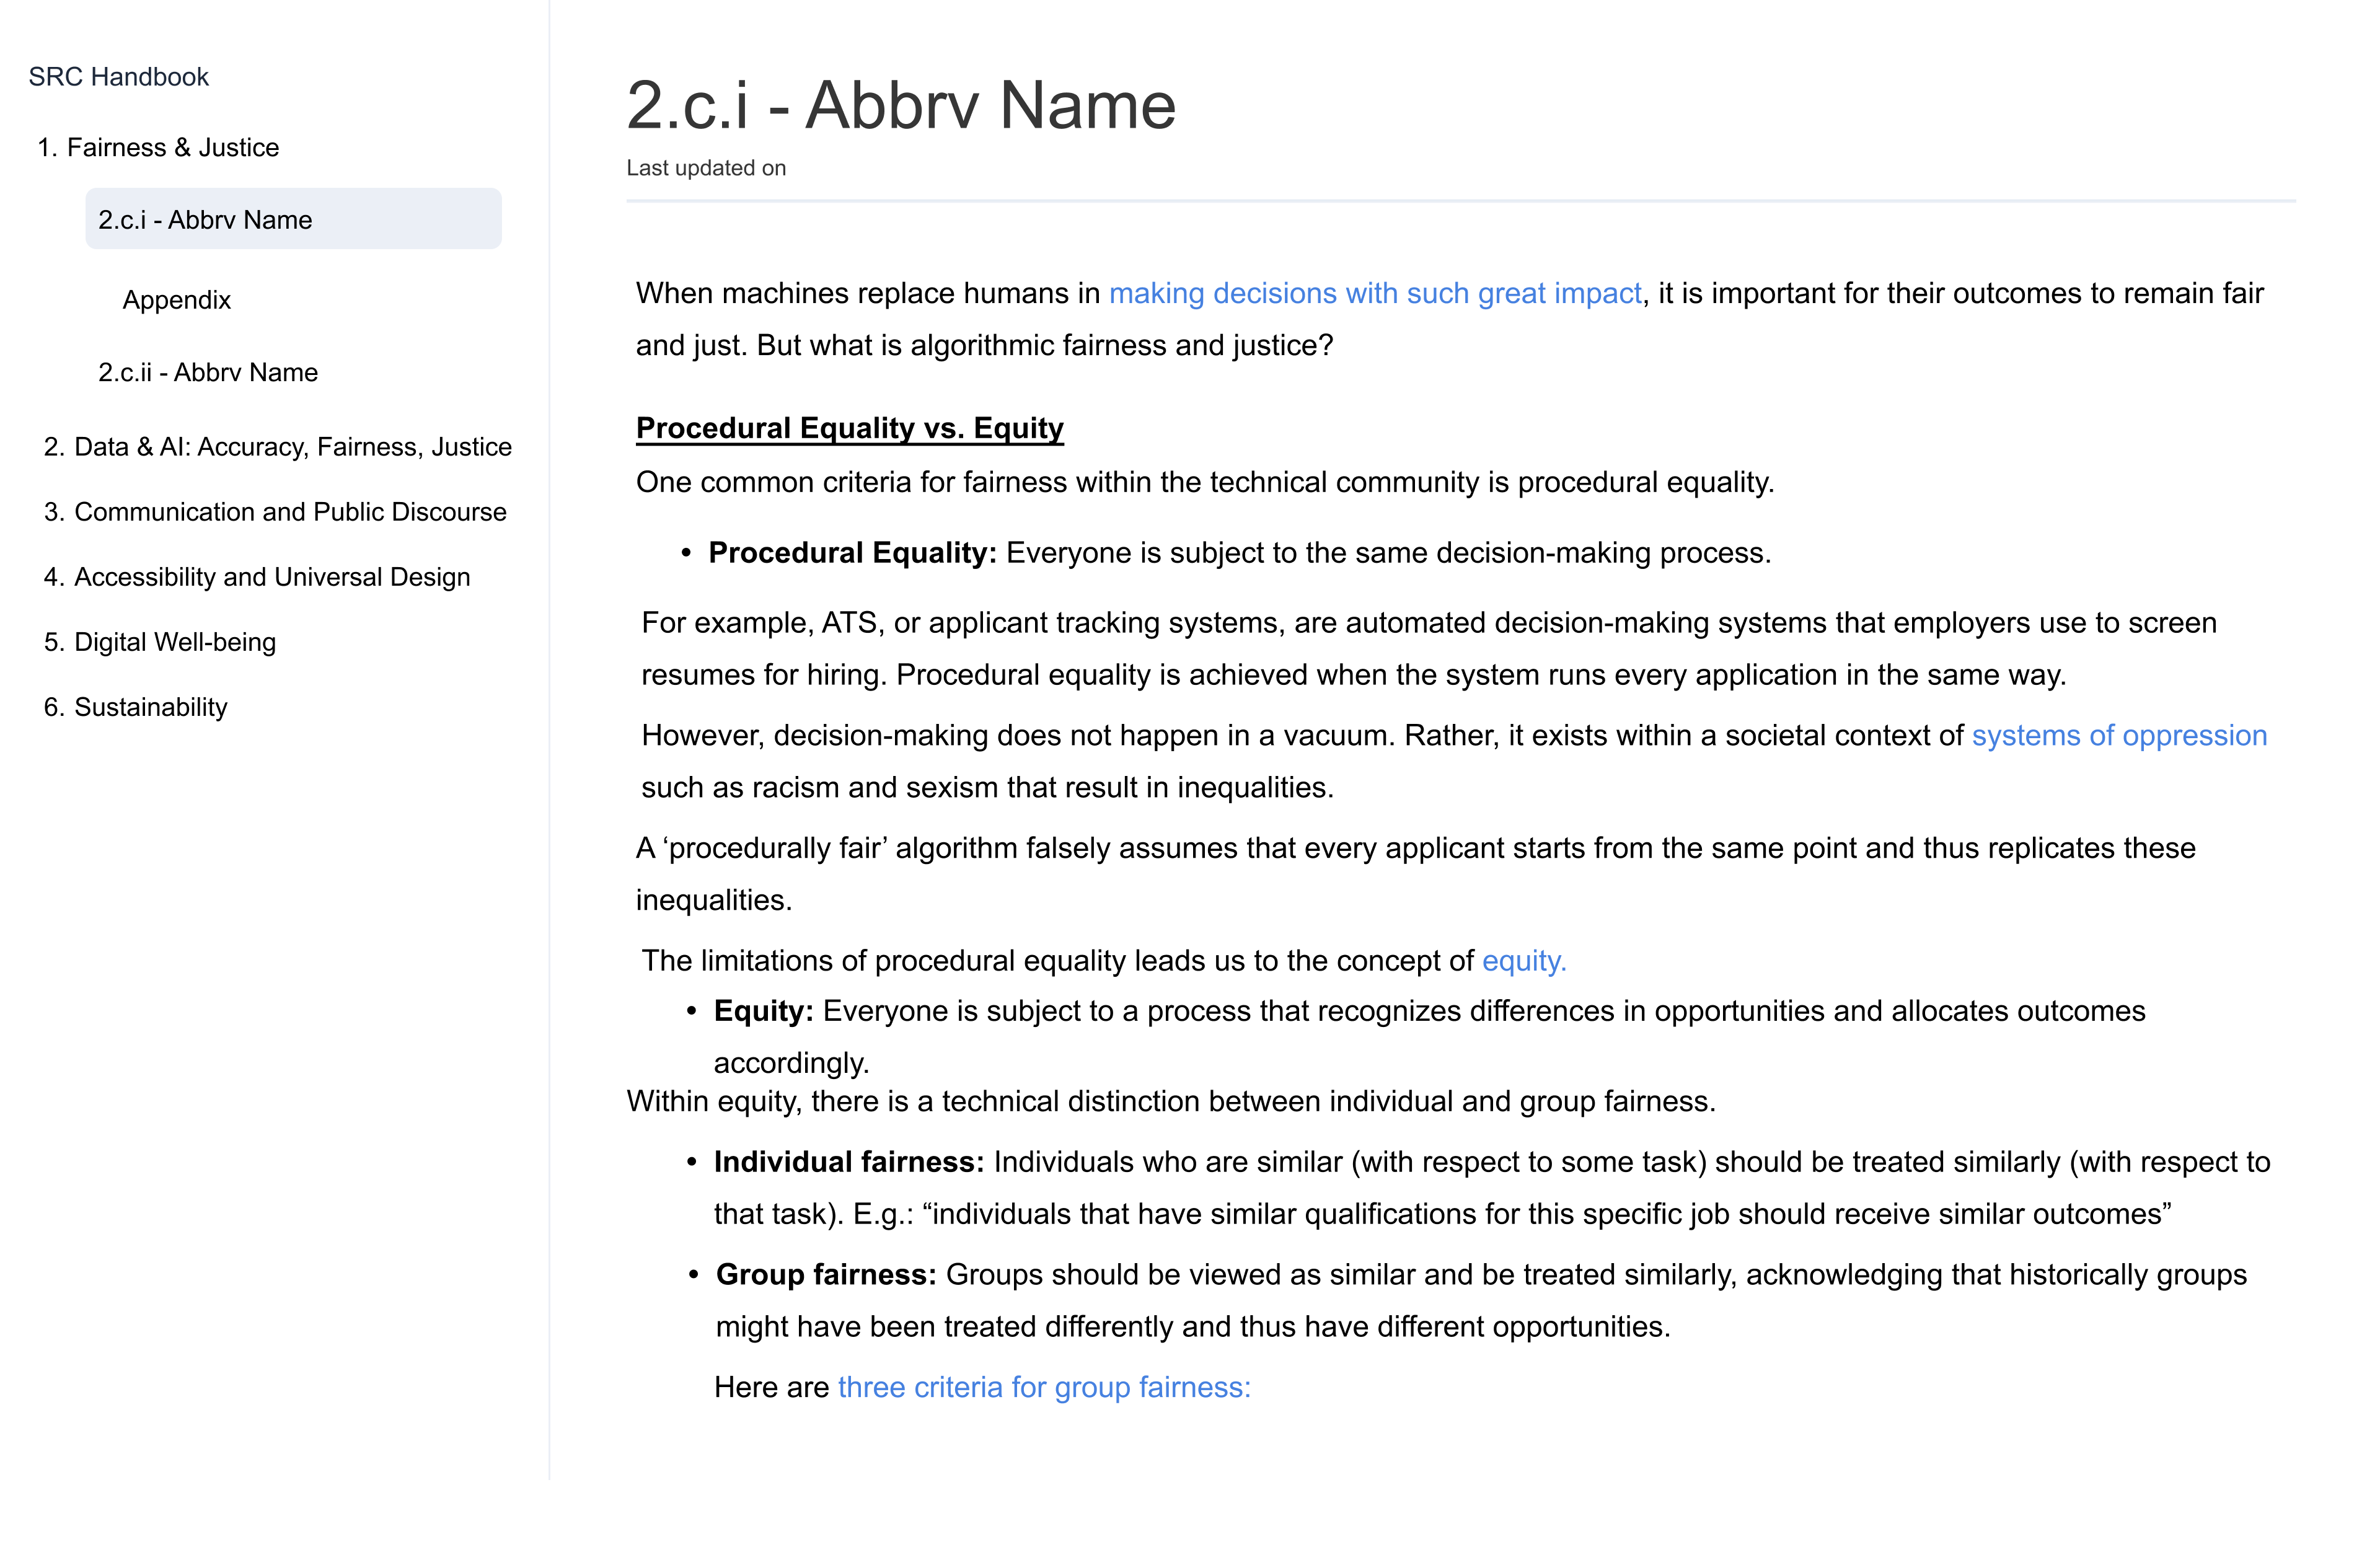Viewport: 2380px width, 1547px height.
Task: Click the 'Last updated on' text
Action: (x=706, y=168)
